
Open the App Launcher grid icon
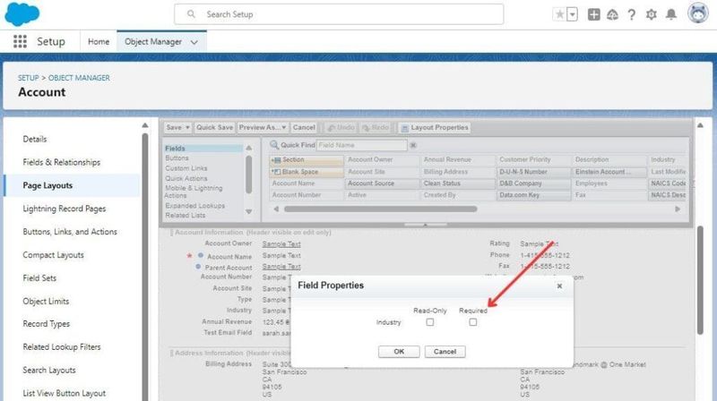20,41
